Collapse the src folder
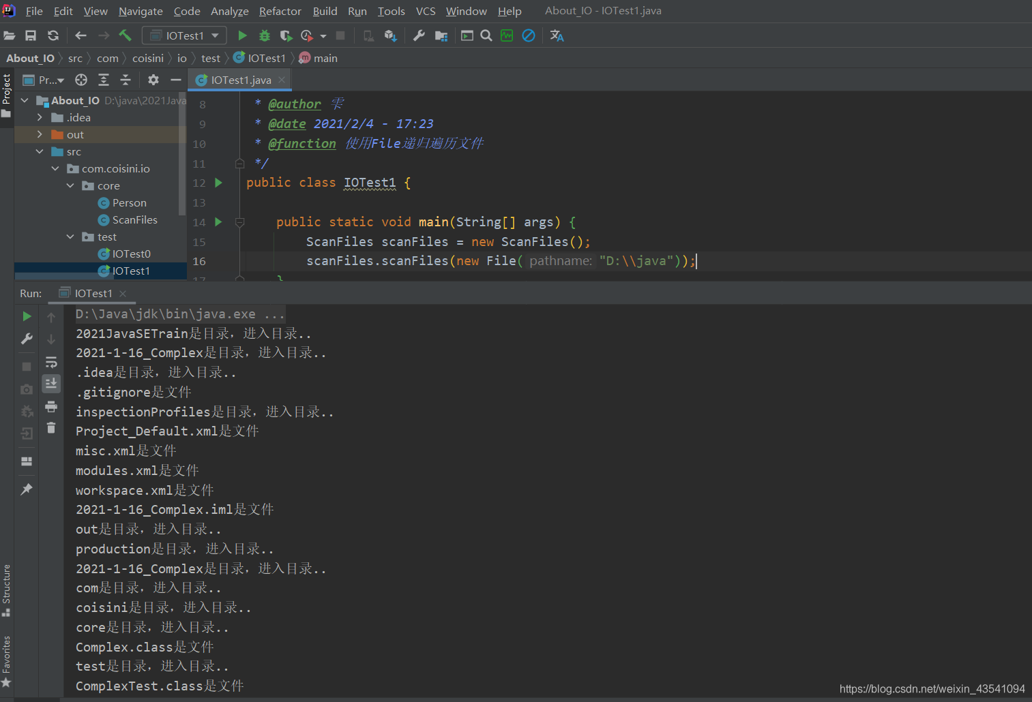 click(x=40, y=151)
